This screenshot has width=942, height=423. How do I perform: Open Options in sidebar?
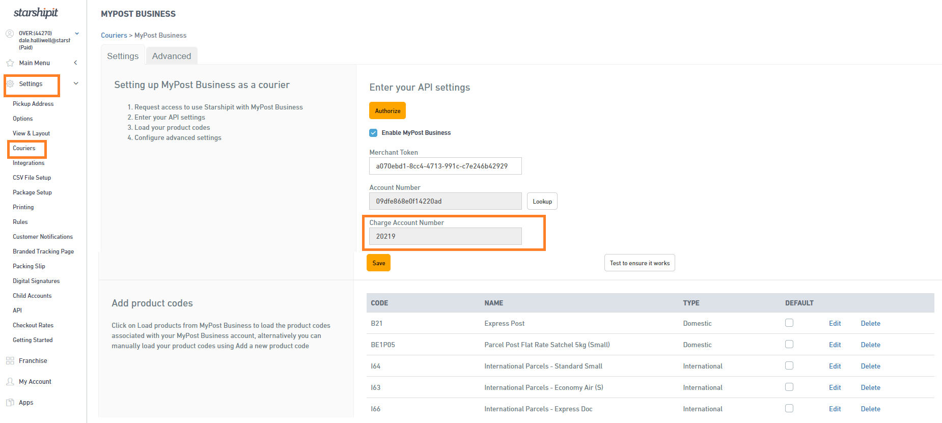click(x=23, y=119)
